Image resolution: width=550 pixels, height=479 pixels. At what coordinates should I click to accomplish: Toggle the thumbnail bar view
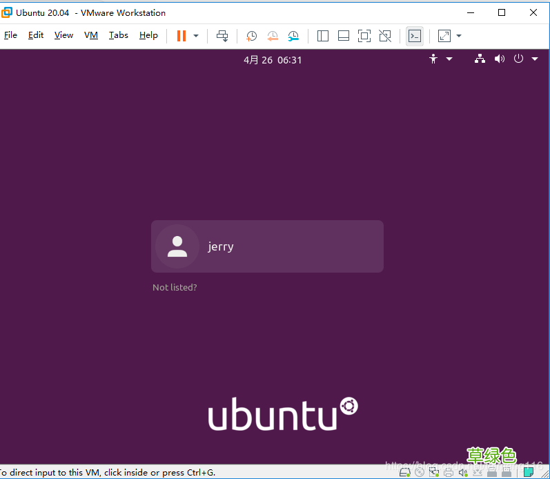pyautogui.click(x=344, y=36)
